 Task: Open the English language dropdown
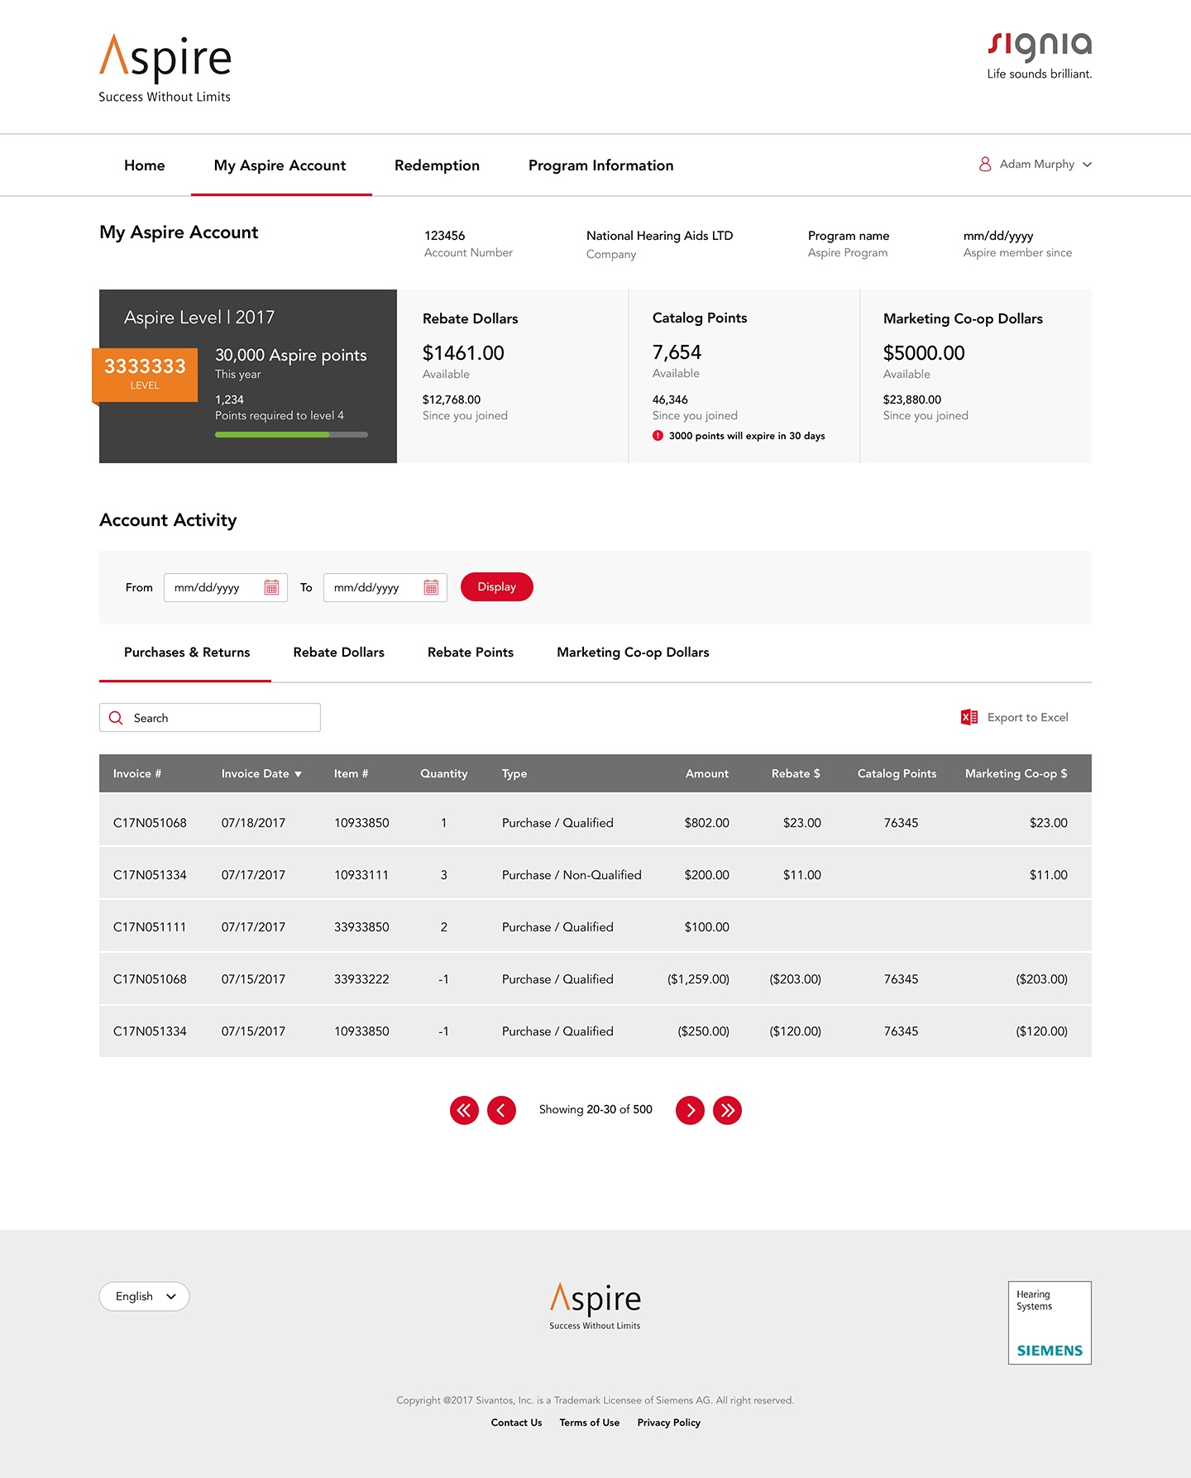click(145, 1296)
